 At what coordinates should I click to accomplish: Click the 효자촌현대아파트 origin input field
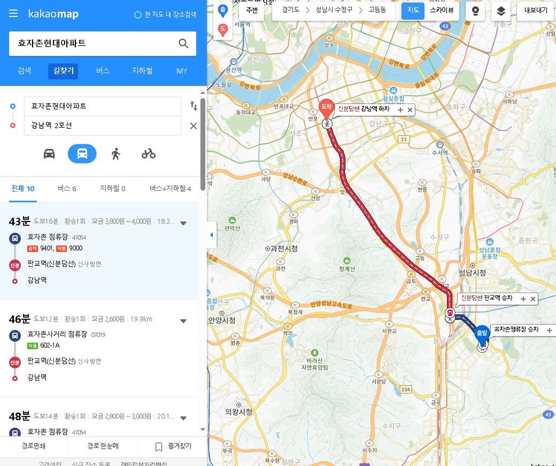(x=102, y=106)
